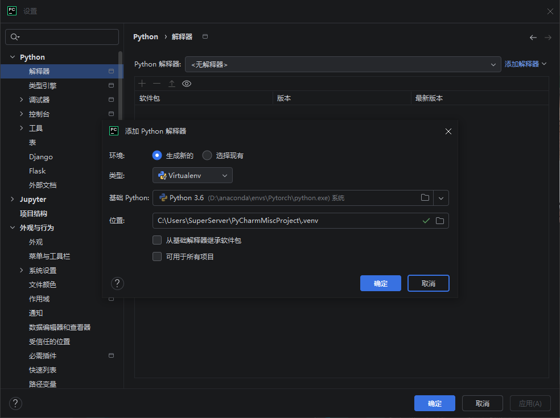Browse folder icon for 基础 Python field
The height and width of the screenshot is (418, 560).
[425, 197]
